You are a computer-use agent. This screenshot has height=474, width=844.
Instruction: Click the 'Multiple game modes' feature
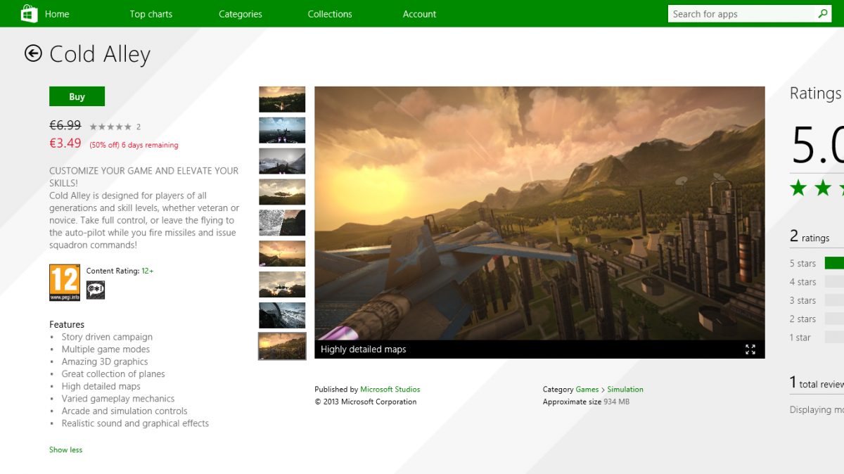105,350
